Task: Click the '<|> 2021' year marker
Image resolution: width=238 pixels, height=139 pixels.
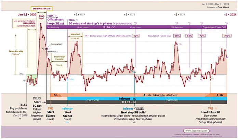Action: click(x=80, y=15)
